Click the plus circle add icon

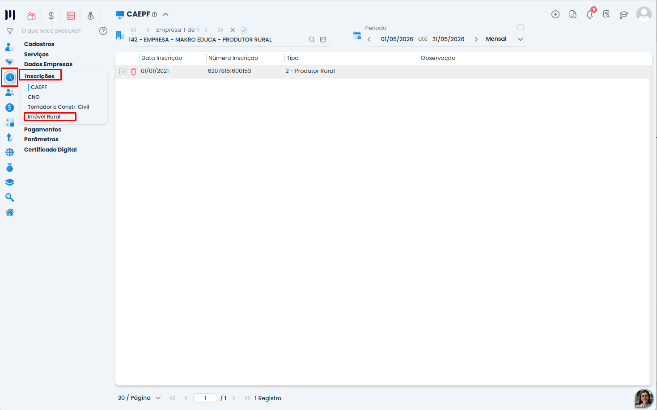pos(555,14)
